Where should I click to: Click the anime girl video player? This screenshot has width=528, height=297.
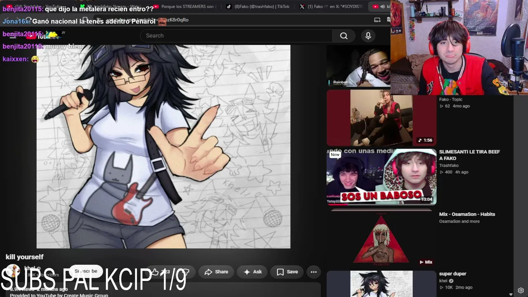pos(163,146)
